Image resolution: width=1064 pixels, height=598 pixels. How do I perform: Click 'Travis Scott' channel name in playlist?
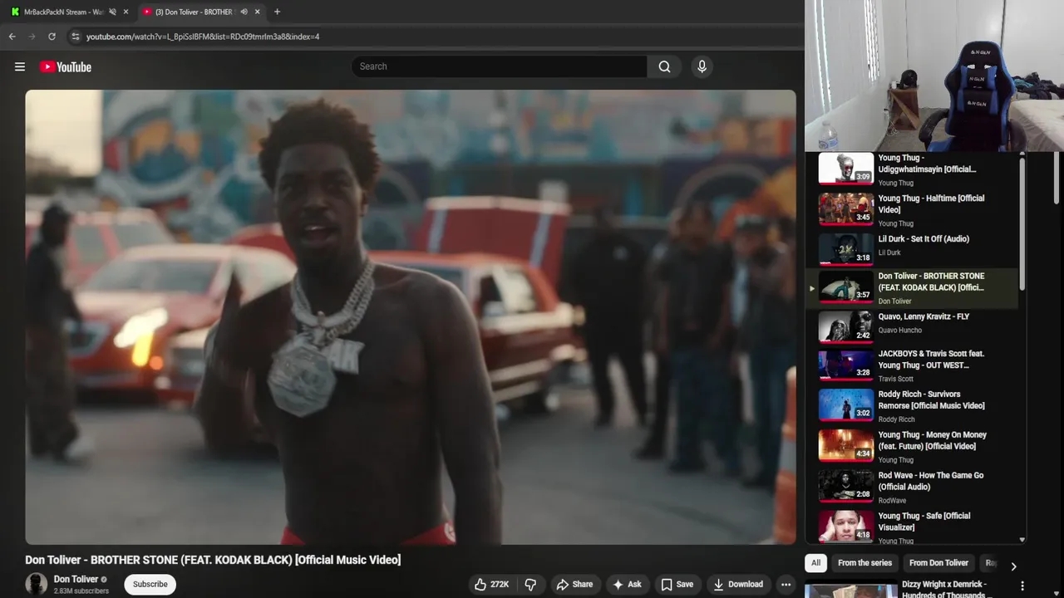click(896, 379)
